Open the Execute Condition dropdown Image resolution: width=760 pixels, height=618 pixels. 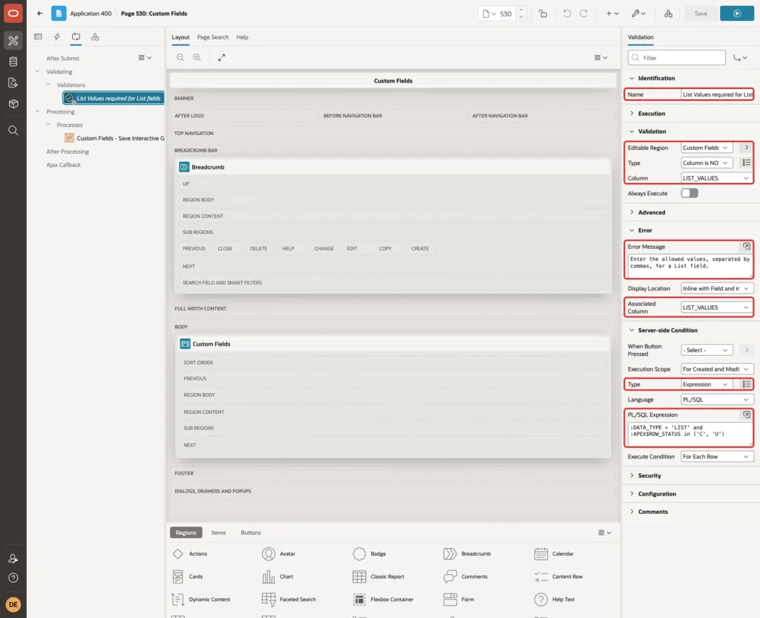point(717,457)
